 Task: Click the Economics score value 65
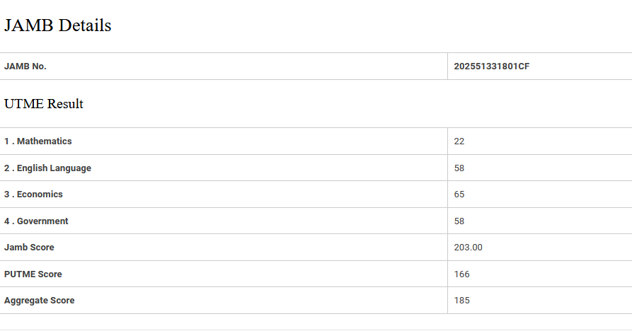(x=459, y=194)
